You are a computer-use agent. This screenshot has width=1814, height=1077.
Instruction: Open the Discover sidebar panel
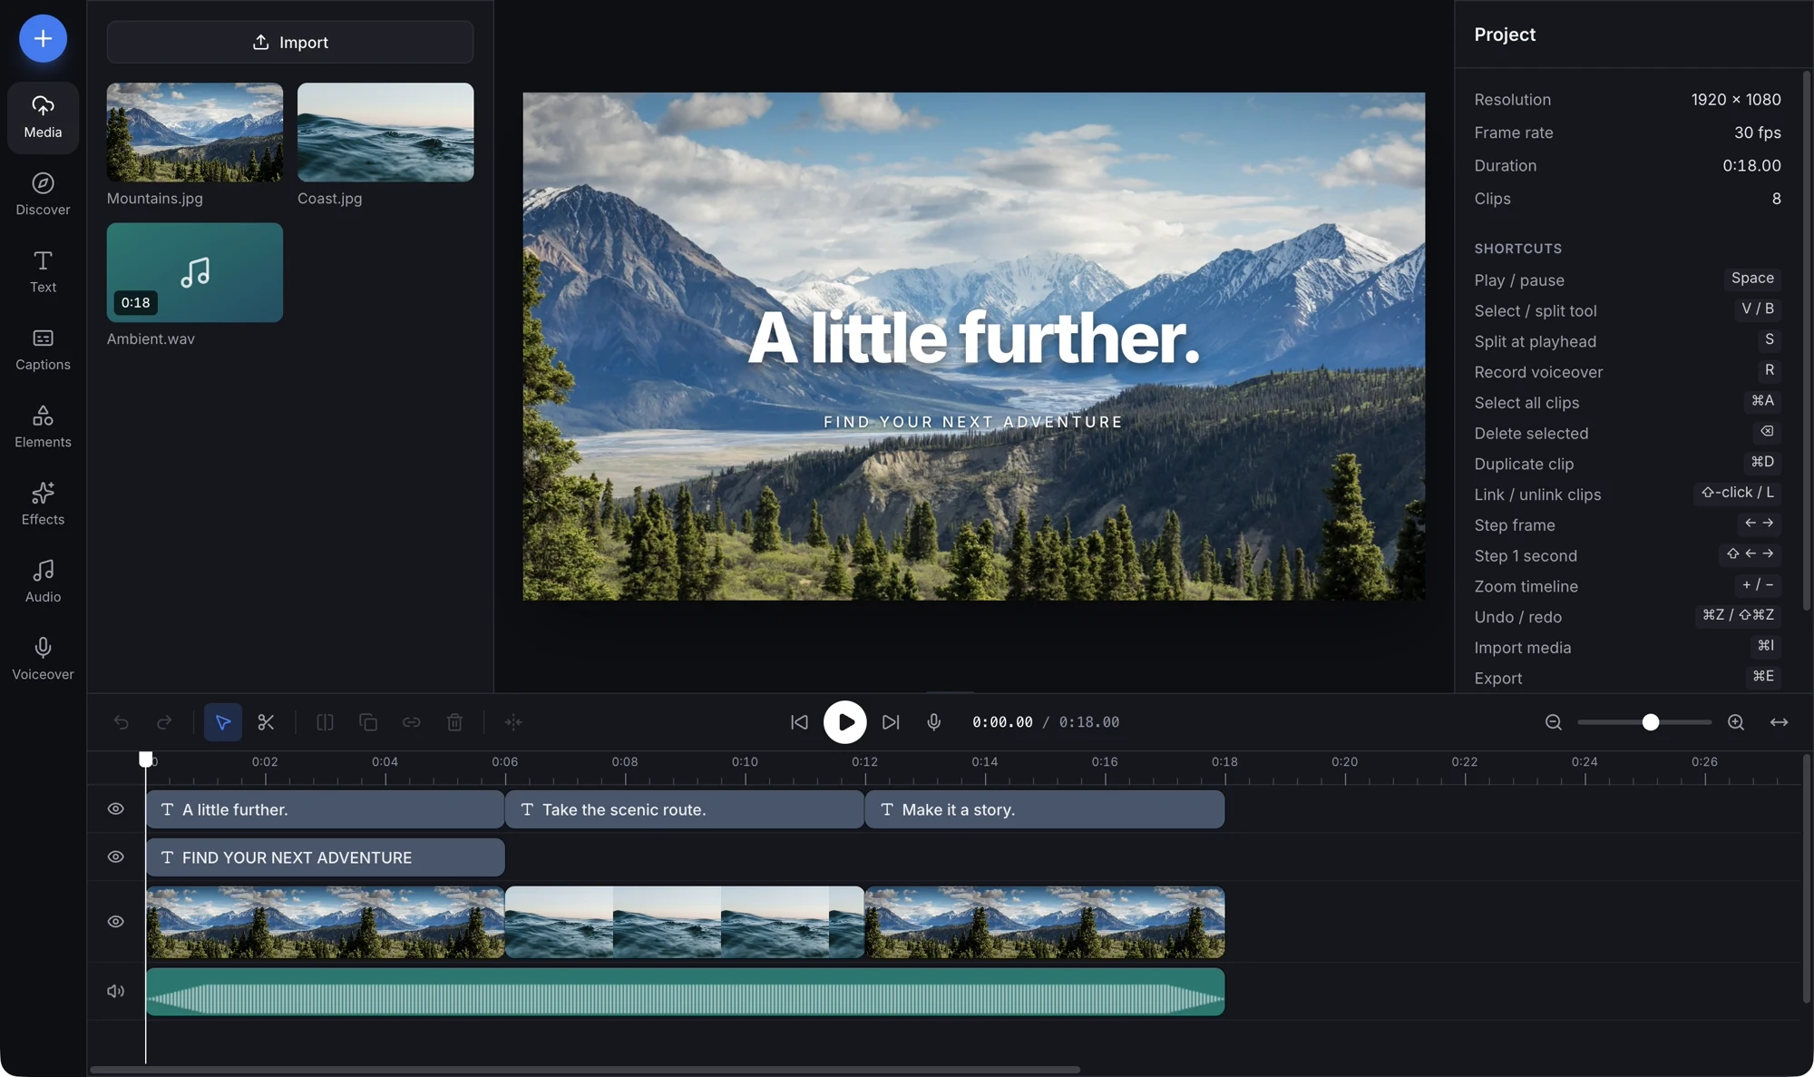tap(43, 195)
